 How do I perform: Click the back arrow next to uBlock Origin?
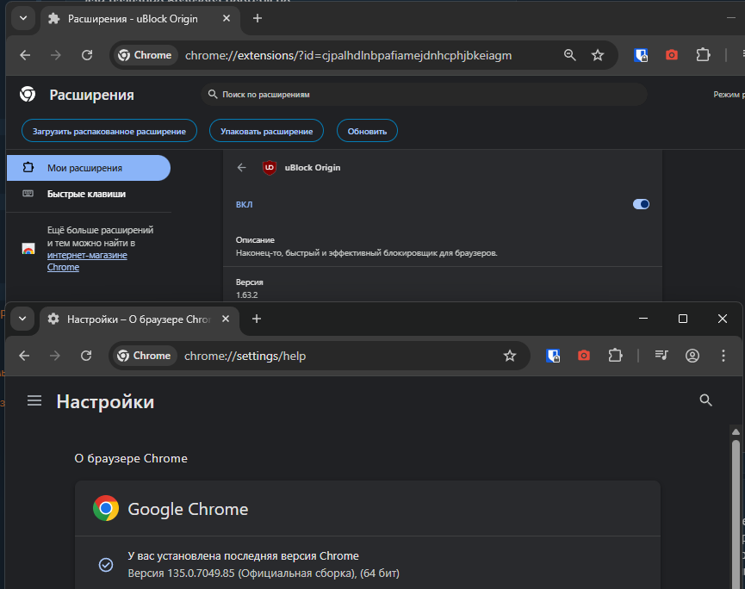point(242,168)
